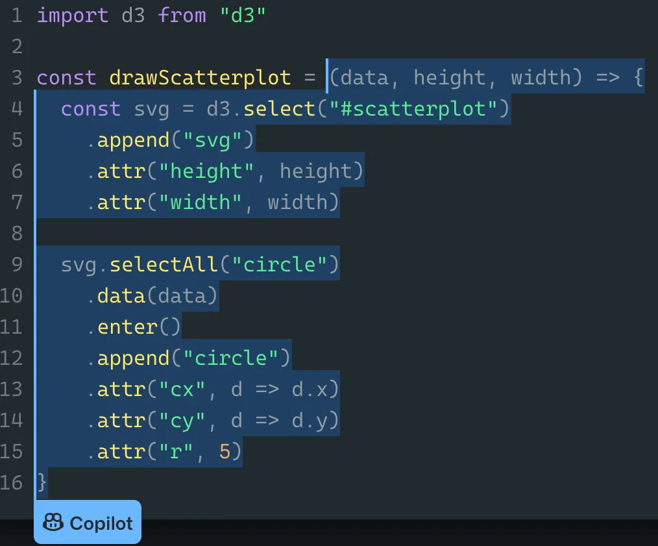Screen dimensions: 658x546
Task: Click the "#scatterplot" selector string
Action: [413, 109]
